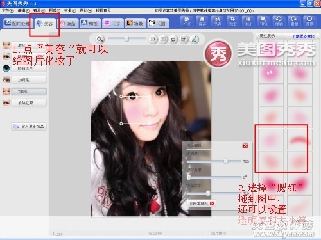
Task: Open the 效果 menu in menu bar
Action: [70, 10]
